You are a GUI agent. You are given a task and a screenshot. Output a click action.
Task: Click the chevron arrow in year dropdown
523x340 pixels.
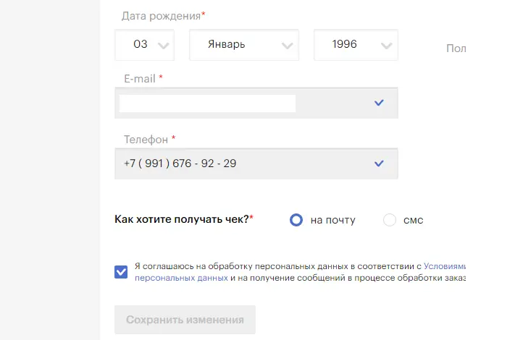click(x=387, y=46)
